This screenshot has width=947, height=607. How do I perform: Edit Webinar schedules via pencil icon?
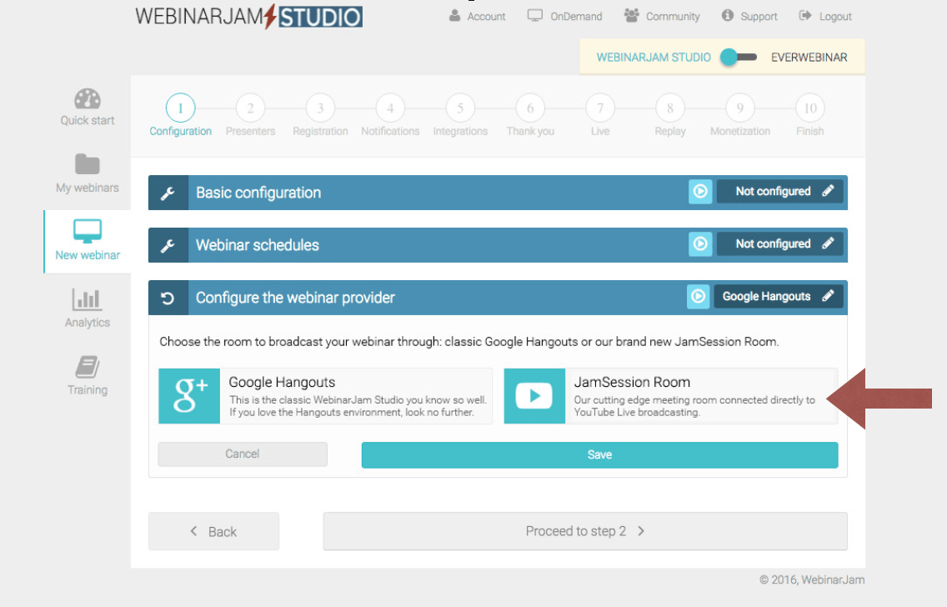828,244
